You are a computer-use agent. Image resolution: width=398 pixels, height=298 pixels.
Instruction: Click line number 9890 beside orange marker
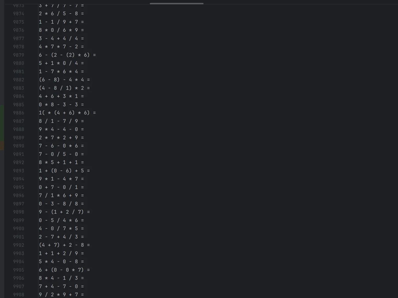[x=19, y=146]
